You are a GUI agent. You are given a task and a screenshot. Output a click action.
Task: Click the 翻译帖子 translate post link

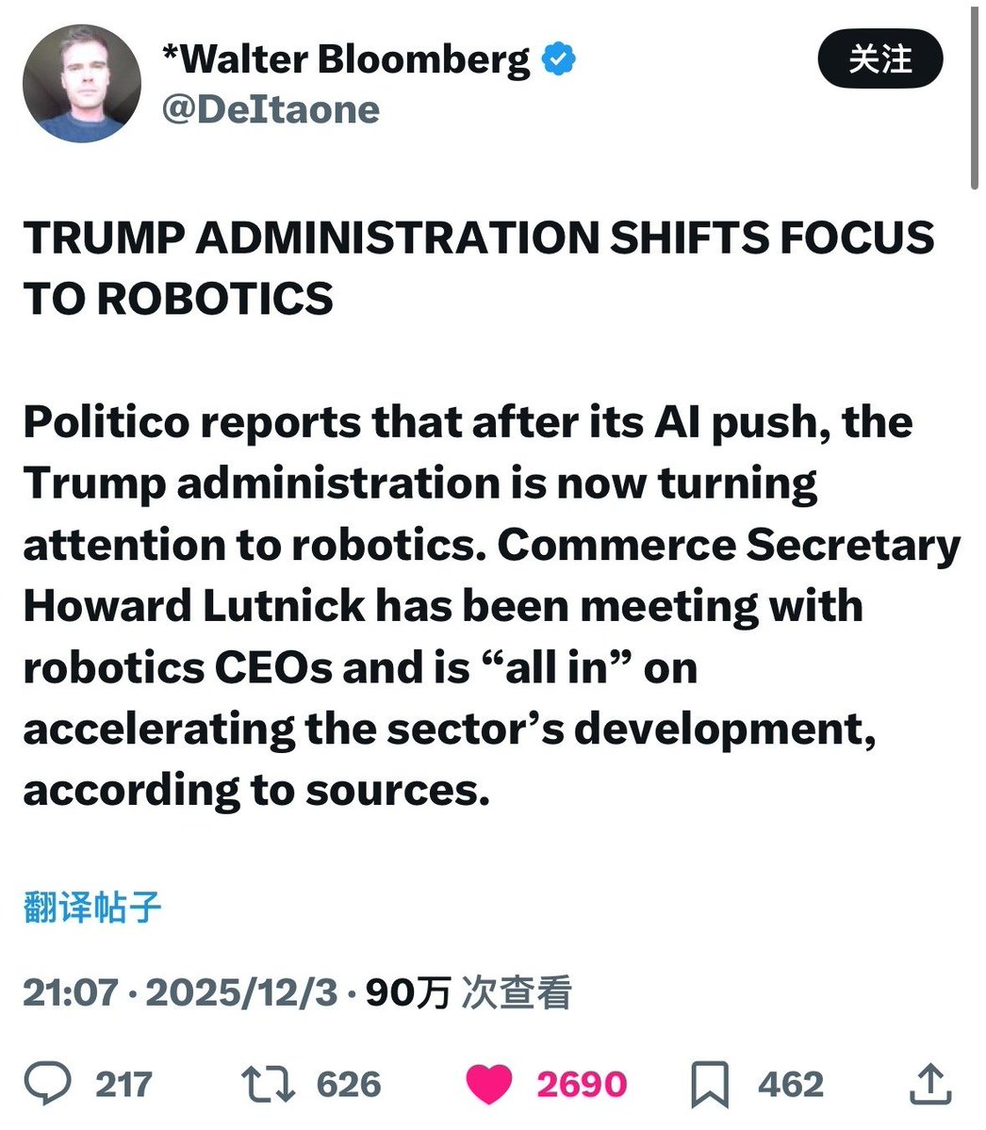click(x=92, y=909)
